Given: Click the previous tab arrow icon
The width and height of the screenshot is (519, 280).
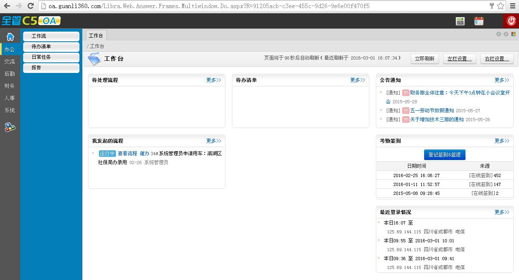Looking at the screenshot, I should click(x=499, y=34).
